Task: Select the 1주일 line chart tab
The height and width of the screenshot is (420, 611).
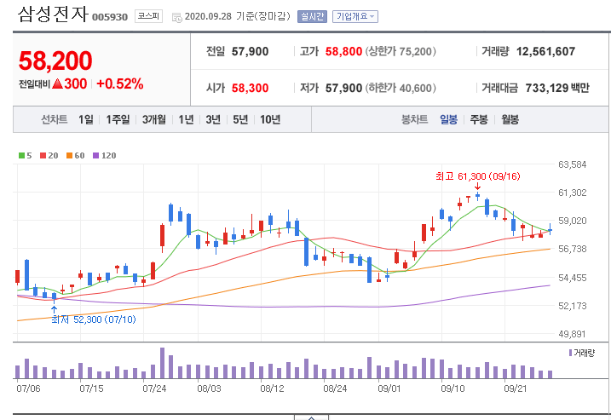Action: (x=118, y=119)
